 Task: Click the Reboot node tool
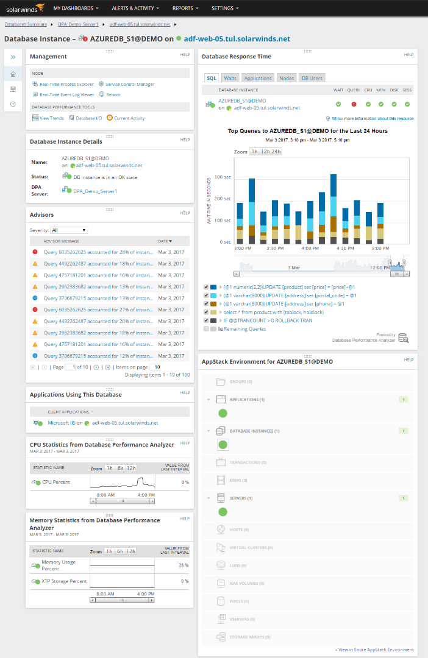[x=113, y=95]
